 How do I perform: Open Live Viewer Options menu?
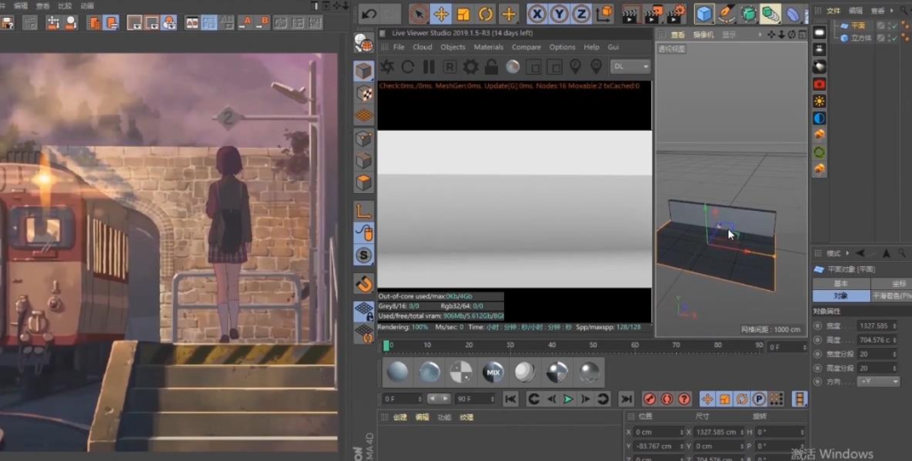563,47
